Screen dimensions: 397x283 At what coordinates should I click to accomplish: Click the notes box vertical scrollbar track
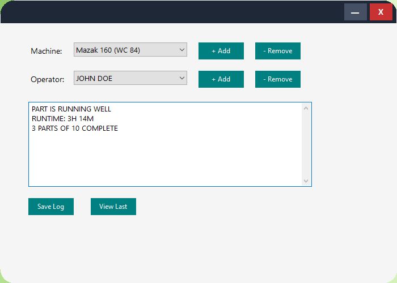[x=306, y=144]
